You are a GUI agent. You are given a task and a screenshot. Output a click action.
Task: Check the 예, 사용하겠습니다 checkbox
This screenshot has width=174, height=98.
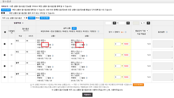107,90
